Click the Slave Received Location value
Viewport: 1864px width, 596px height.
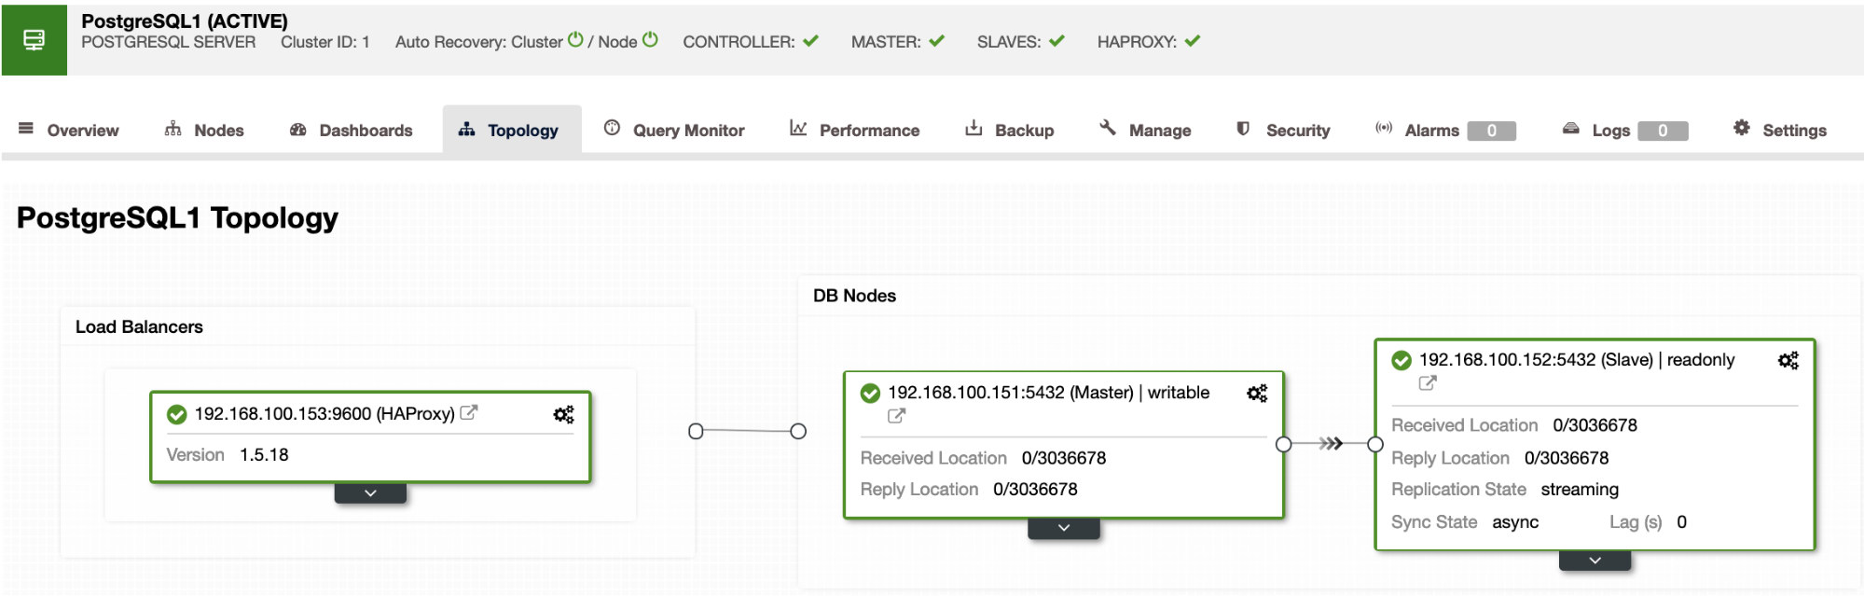[1595, 425]
